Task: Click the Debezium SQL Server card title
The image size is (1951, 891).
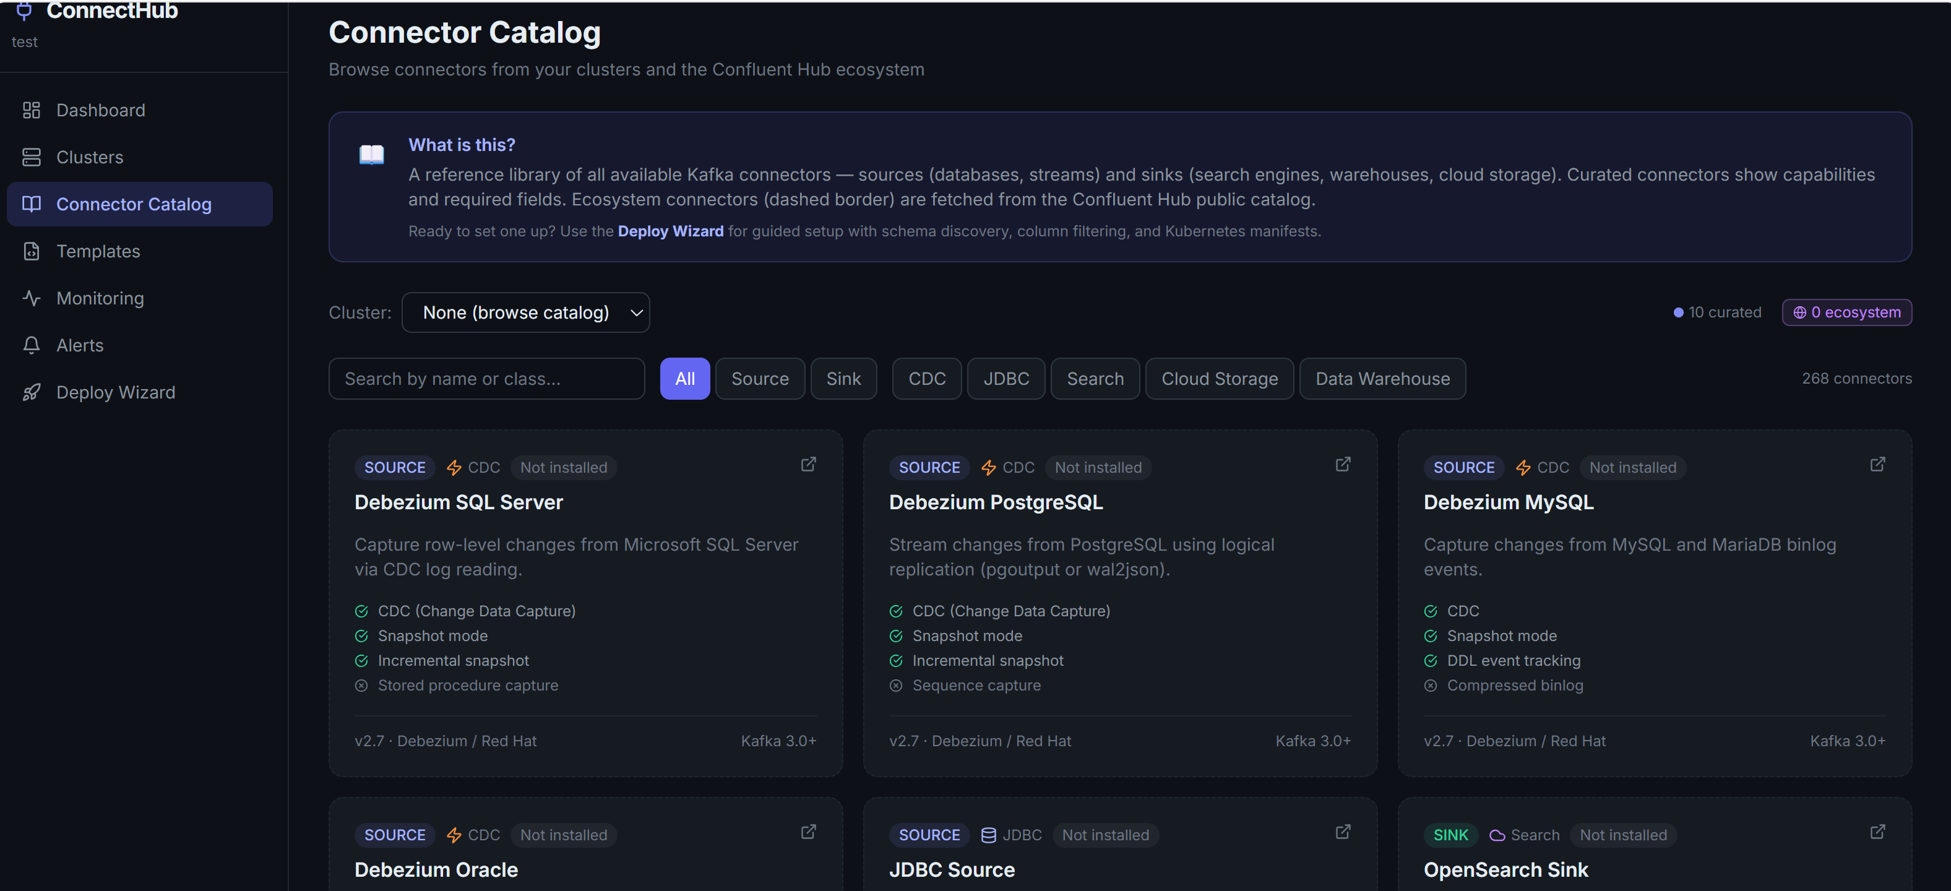Action: [x=459, y=502]
